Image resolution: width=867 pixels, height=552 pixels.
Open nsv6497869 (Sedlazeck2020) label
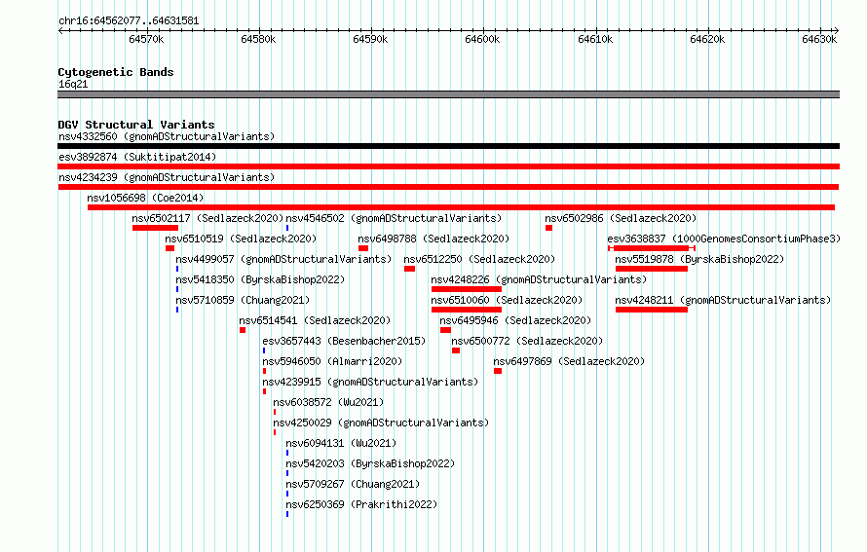coord(569,361)
